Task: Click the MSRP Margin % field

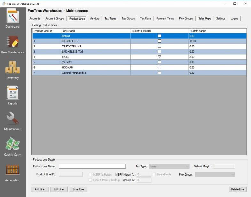Action: 144,174
